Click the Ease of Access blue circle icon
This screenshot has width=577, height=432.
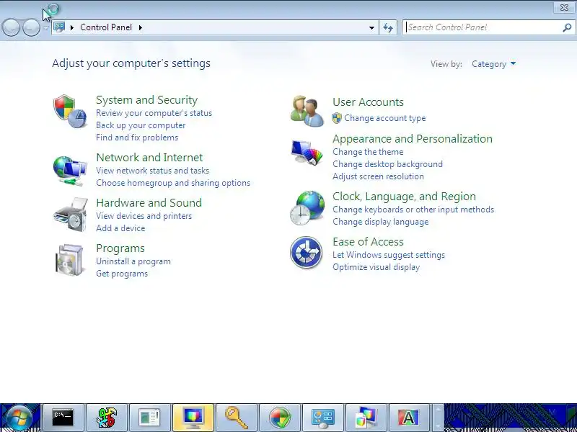point(306,253)
